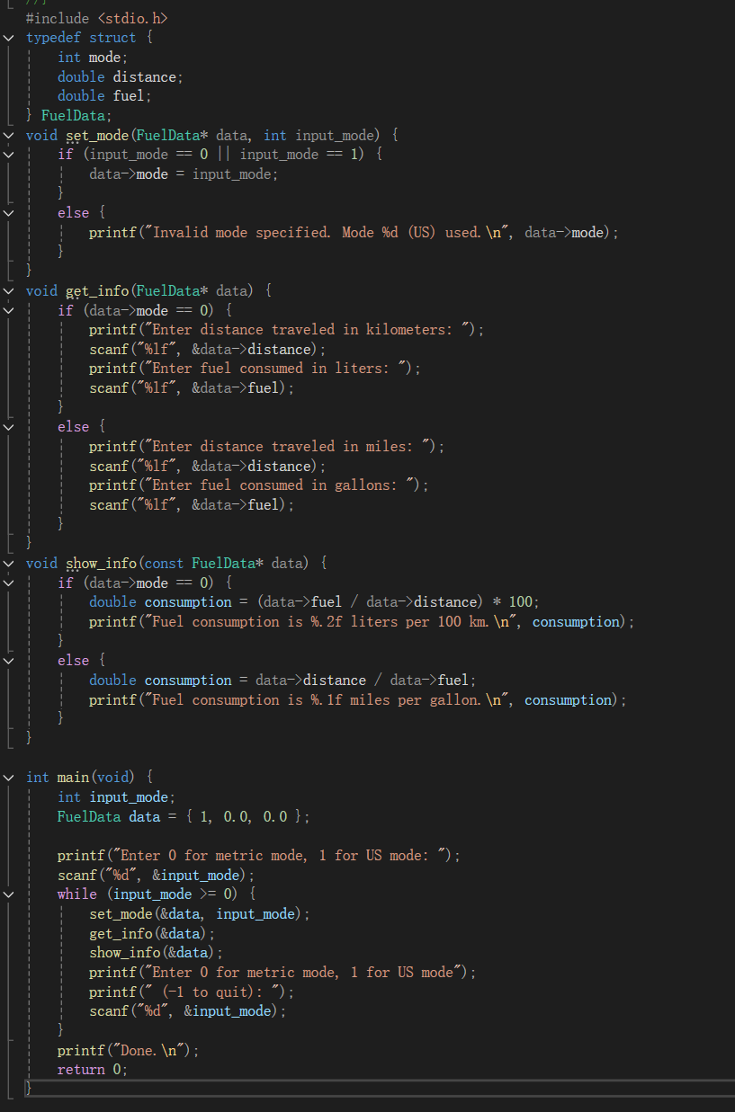Viewport: 735px width, 1112px height.
Task: Collapse the get_info function definition
Action: [x=8, y=290]
